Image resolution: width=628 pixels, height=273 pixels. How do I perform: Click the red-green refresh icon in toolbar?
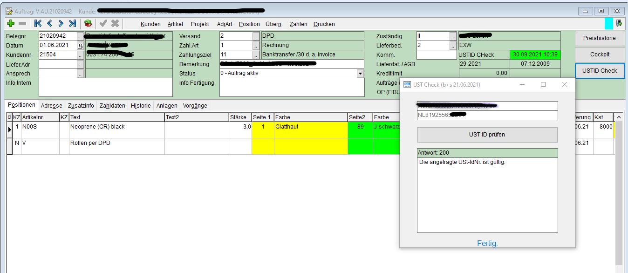pyautogui.click(x=88, y=23)
